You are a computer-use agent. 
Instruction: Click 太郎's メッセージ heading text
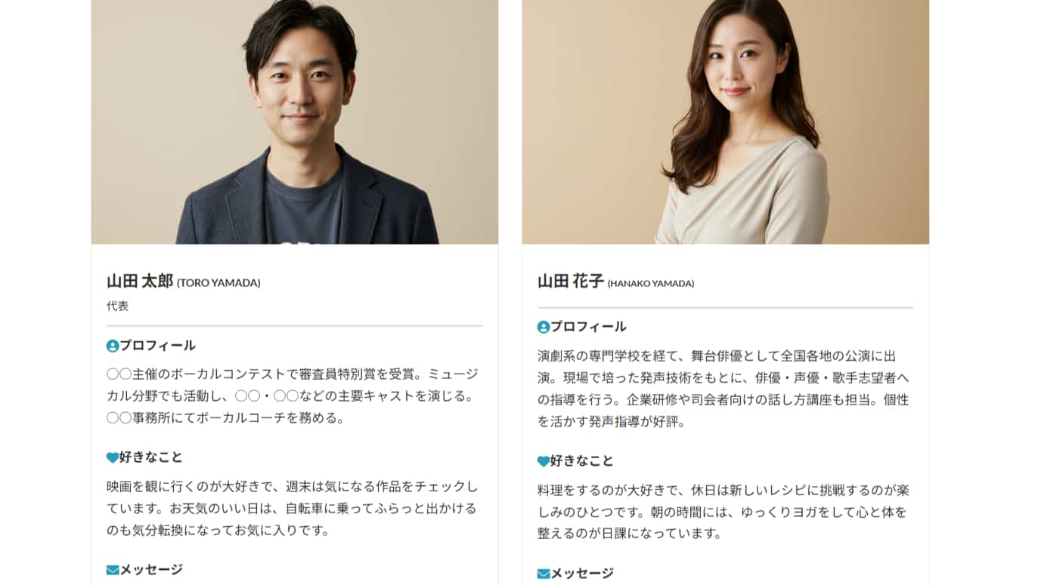pyautogui.click(x=151, y=570)
